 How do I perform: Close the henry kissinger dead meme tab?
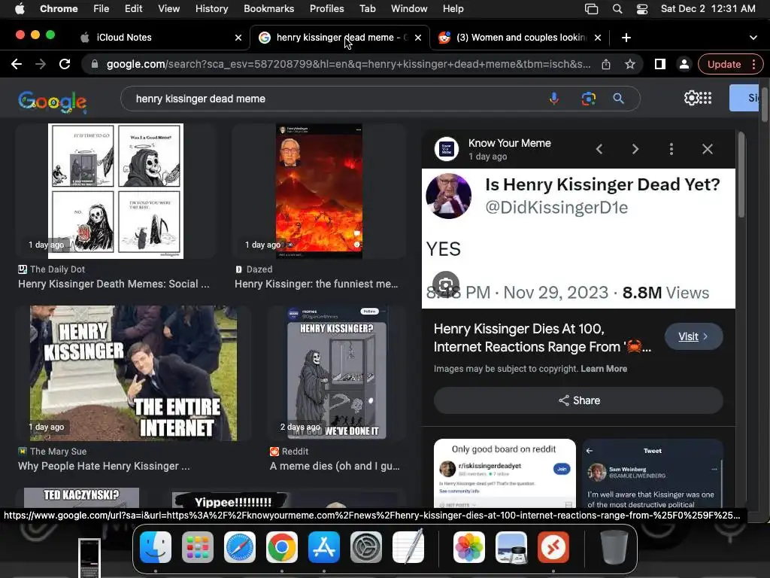click(x=418, y=38)
